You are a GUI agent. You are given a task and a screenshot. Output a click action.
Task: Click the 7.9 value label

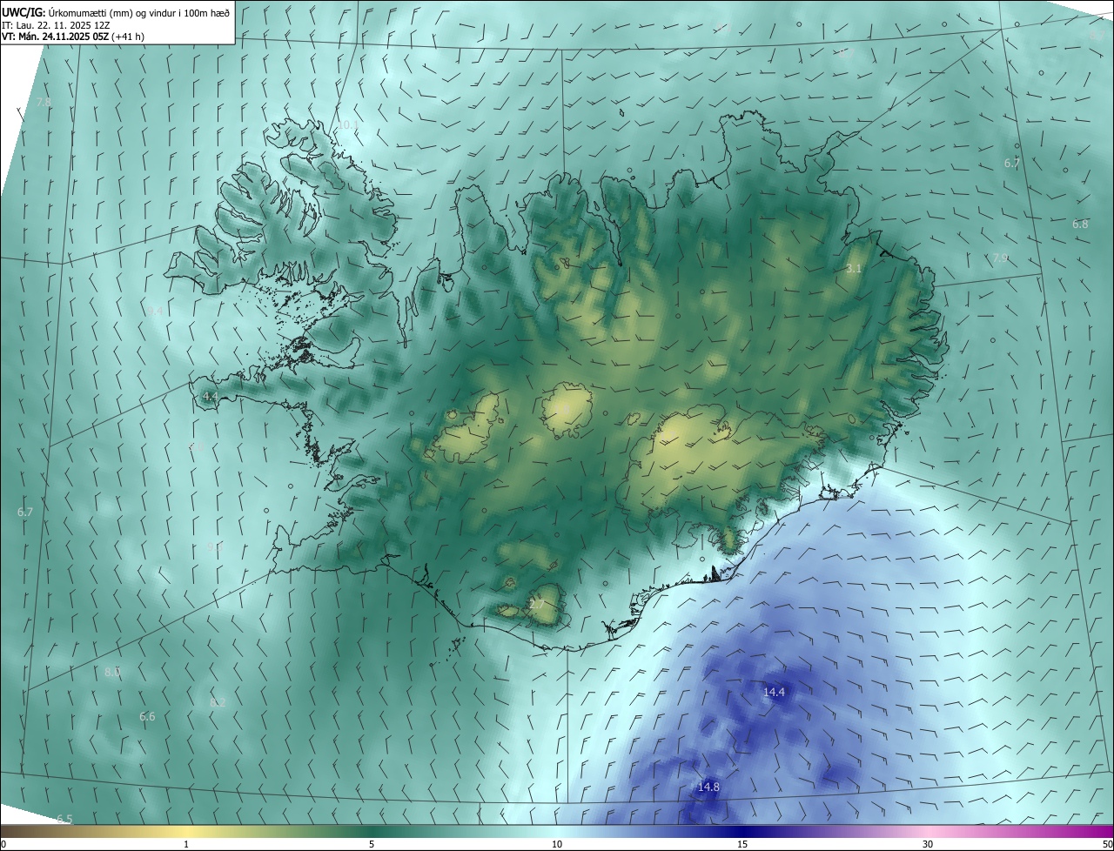tap(1000, 258)
